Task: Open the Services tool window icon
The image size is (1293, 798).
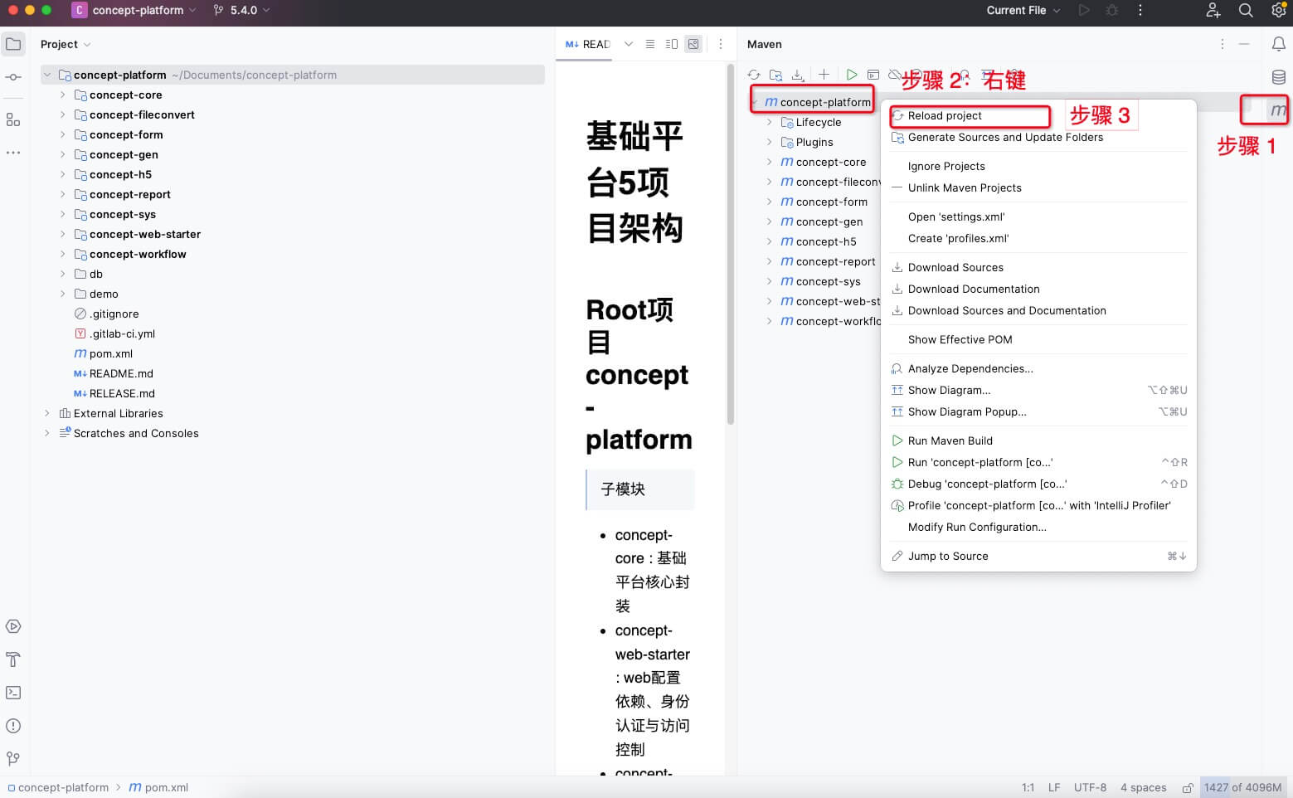Action: click(13, 626)
